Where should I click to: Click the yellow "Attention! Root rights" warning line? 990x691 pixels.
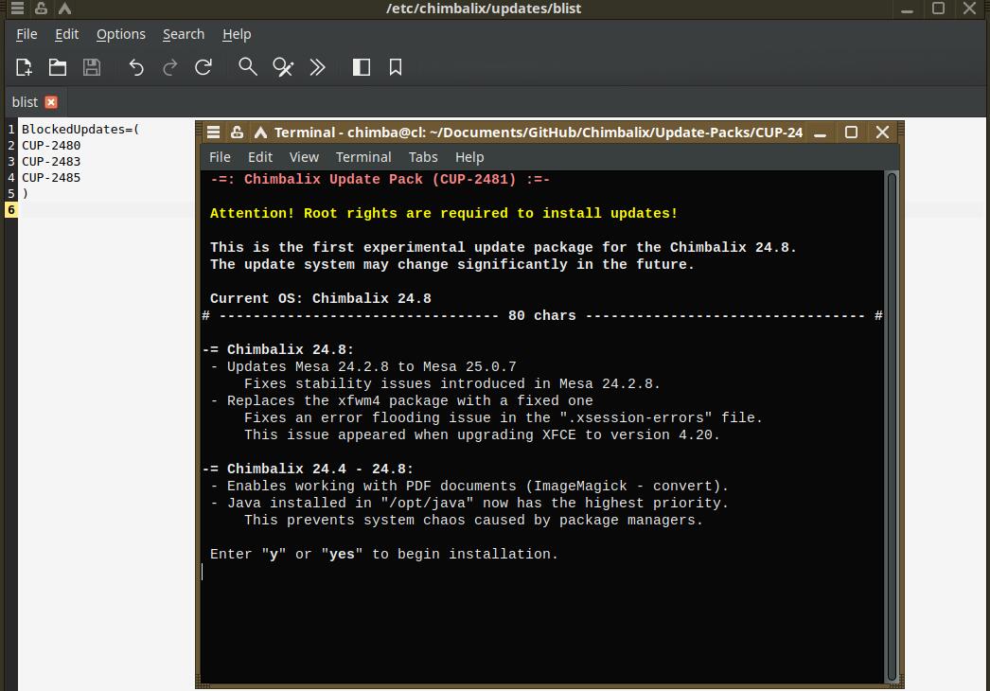(443, 214)
